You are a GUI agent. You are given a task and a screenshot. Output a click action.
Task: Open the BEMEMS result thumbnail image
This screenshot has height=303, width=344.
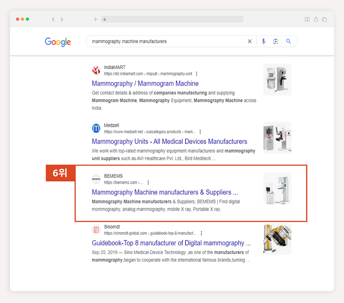click(x=277, y=188)
